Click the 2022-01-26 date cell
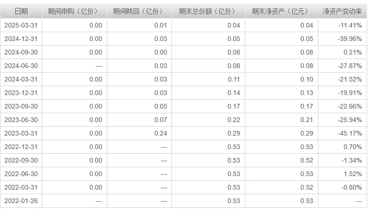 [x=21, y=201]
